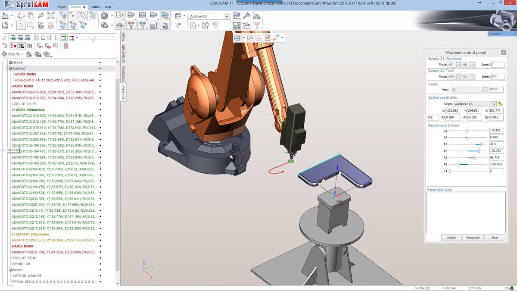Toggle the fixture visibility button
517x291 pixels.
119,25
